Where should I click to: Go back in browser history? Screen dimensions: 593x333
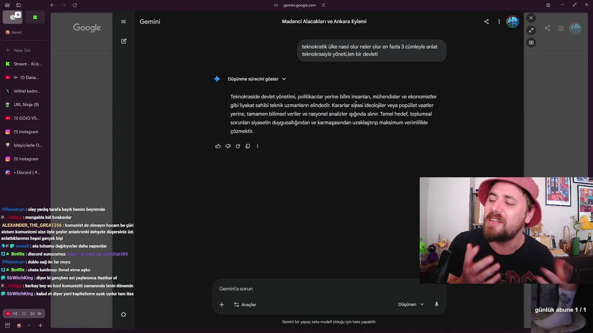click(x=52, y=5)
